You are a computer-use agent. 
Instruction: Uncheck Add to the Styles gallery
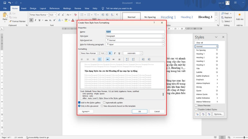(x=79, y=102)
